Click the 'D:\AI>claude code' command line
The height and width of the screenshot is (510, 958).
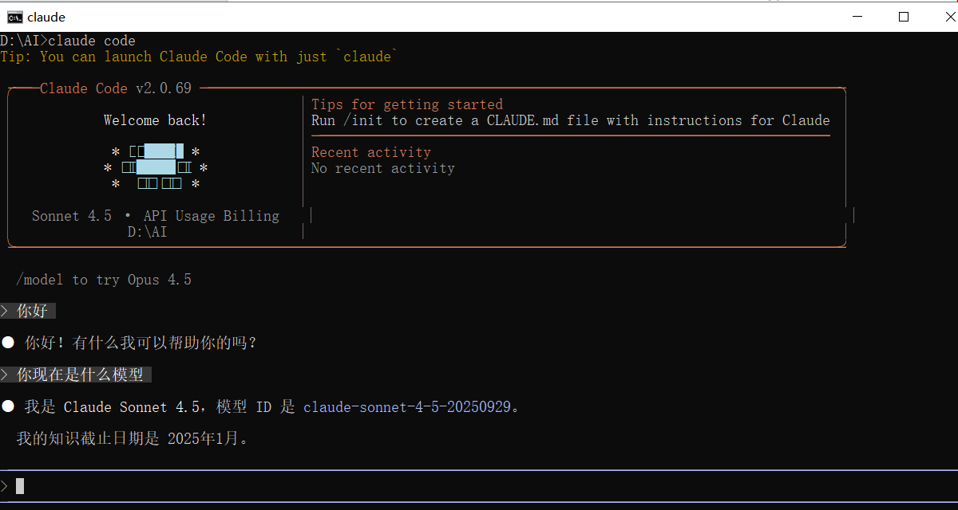coord(68,41)
